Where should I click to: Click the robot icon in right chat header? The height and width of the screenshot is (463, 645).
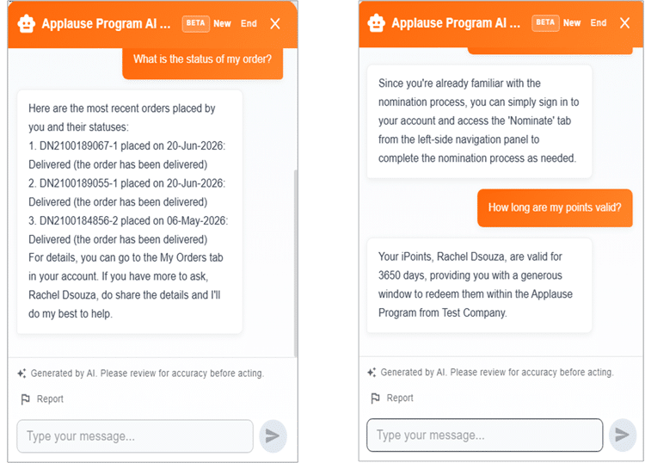[x=376, y=22]
